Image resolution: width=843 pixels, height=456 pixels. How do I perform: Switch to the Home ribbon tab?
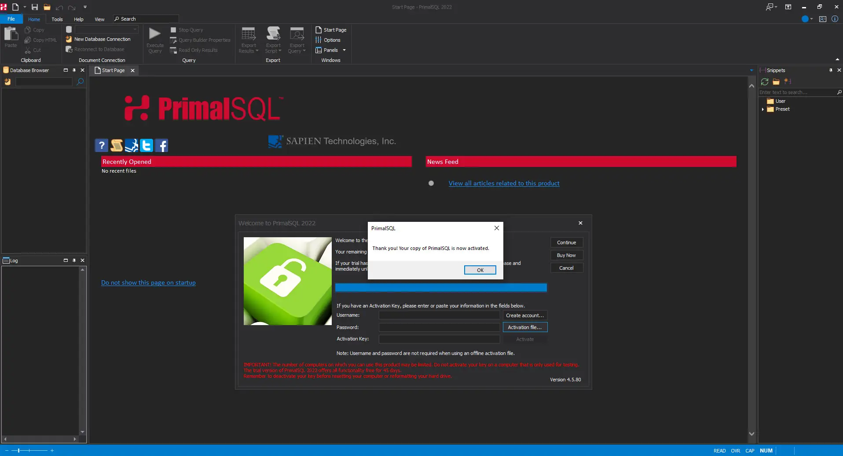[34, 19]
